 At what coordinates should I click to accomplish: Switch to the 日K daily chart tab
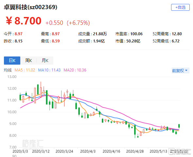pos(12,60)
